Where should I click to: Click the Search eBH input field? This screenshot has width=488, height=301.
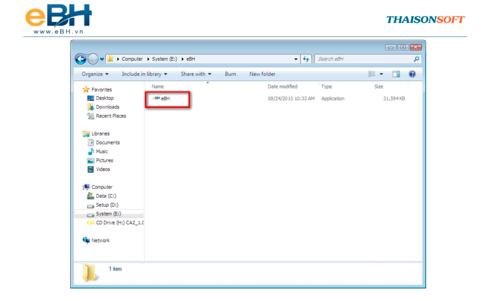[x=364, y=59]
